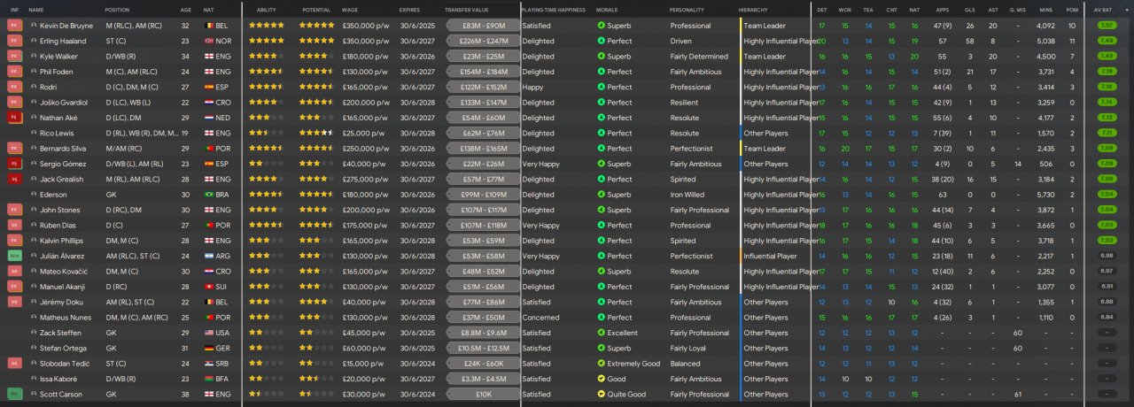This screenshot has height=407, width=1134.
Task: Click the USA flag on Zack Steffen's row
Action: point(209,333)
